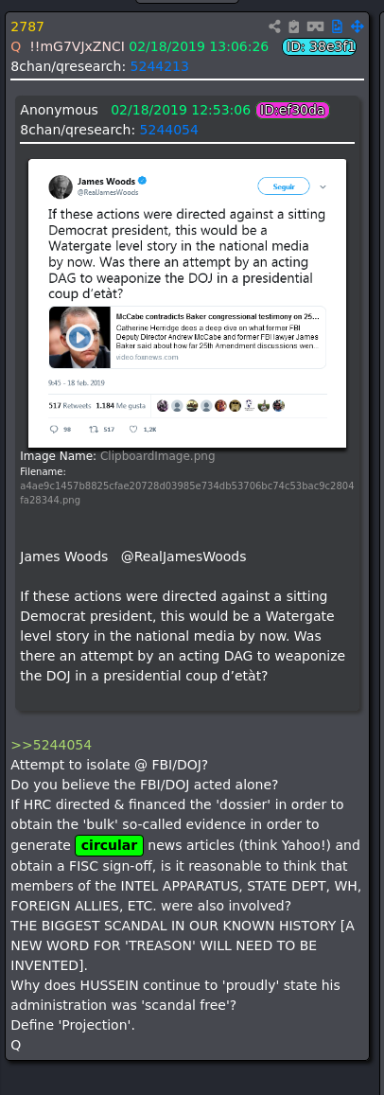Image resolution: width=384 pixels, height=1095 pixels.
Task: Open post number 5244213 link
Action: pyautogui.click(x=159, y=66)
